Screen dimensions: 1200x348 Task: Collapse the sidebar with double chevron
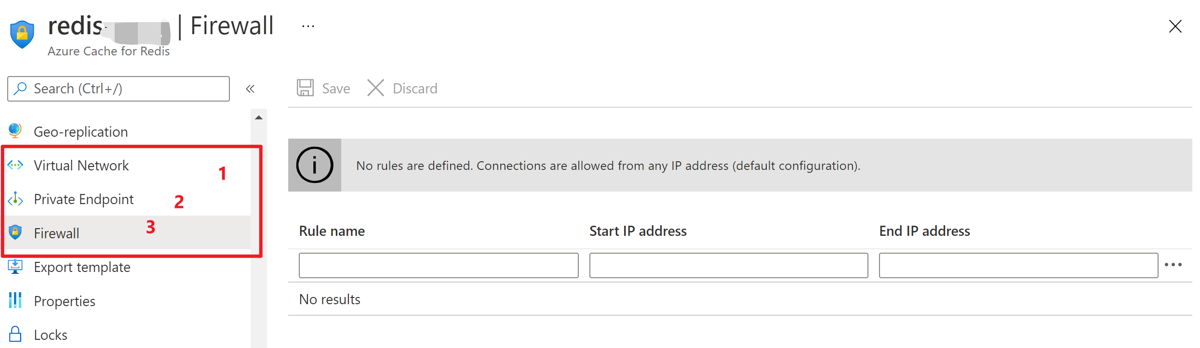pyautogui.click(x=250, y=89)
